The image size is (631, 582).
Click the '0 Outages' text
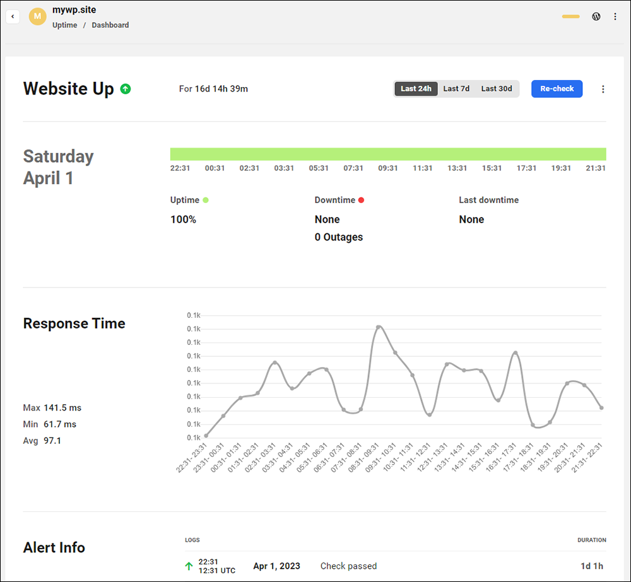coord(339,237)
